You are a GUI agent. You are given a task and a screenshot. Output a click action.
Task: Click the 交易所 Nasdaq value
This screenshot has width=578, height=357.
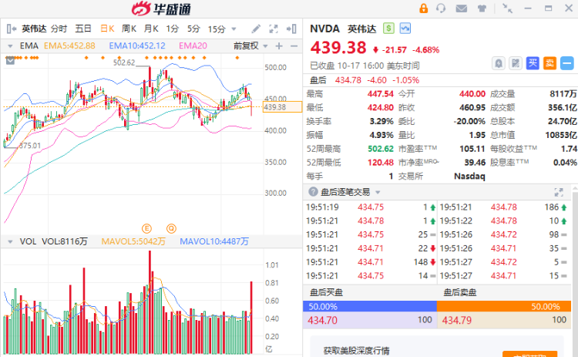coord(469,177)
